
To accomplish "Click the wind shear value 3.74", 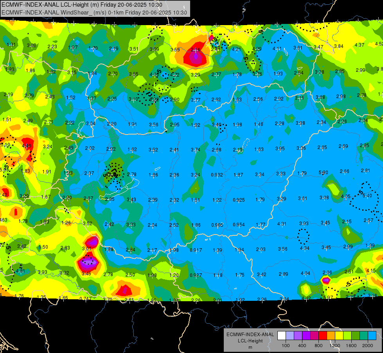I will 195,149.
